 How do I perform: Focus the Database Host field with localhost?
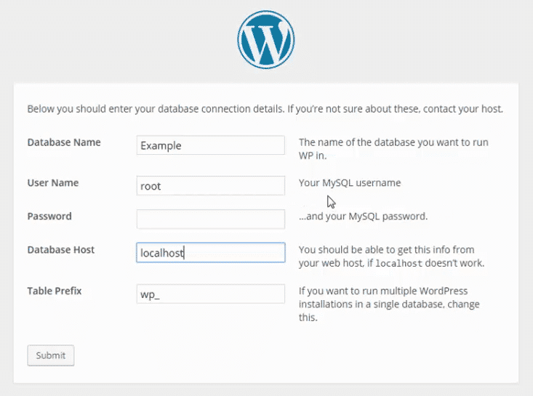[211, 252]
